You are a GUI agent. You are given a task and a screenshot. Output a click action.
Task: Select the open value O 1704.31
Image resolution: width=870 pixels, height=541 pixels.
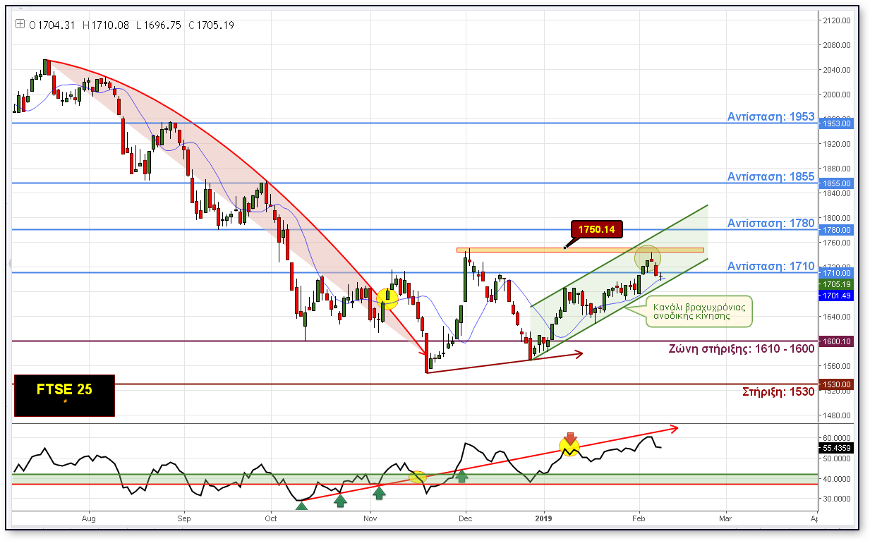(53, 25)
